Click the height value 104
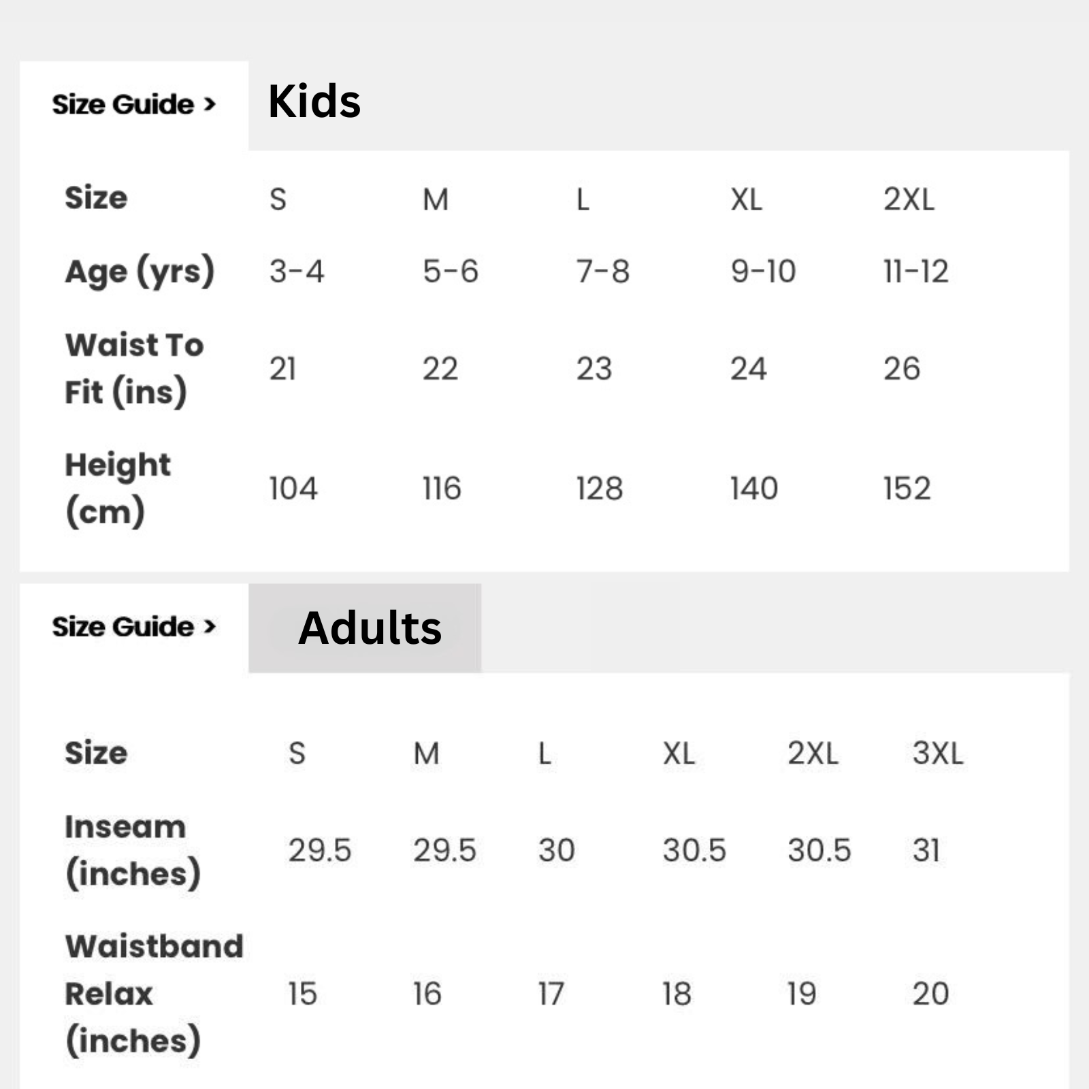This screenshot has height=1089, width=1089. tap(293, 489)
